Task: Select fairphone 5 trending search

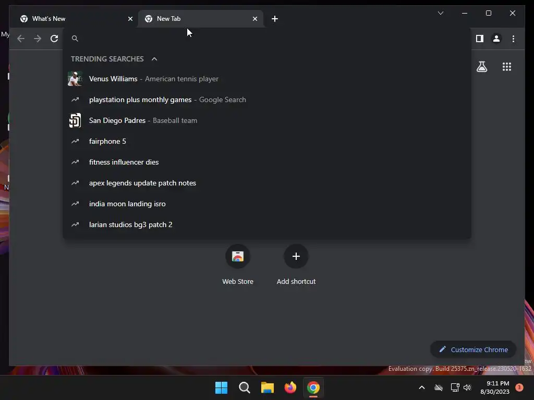Action: click(268, 141)
